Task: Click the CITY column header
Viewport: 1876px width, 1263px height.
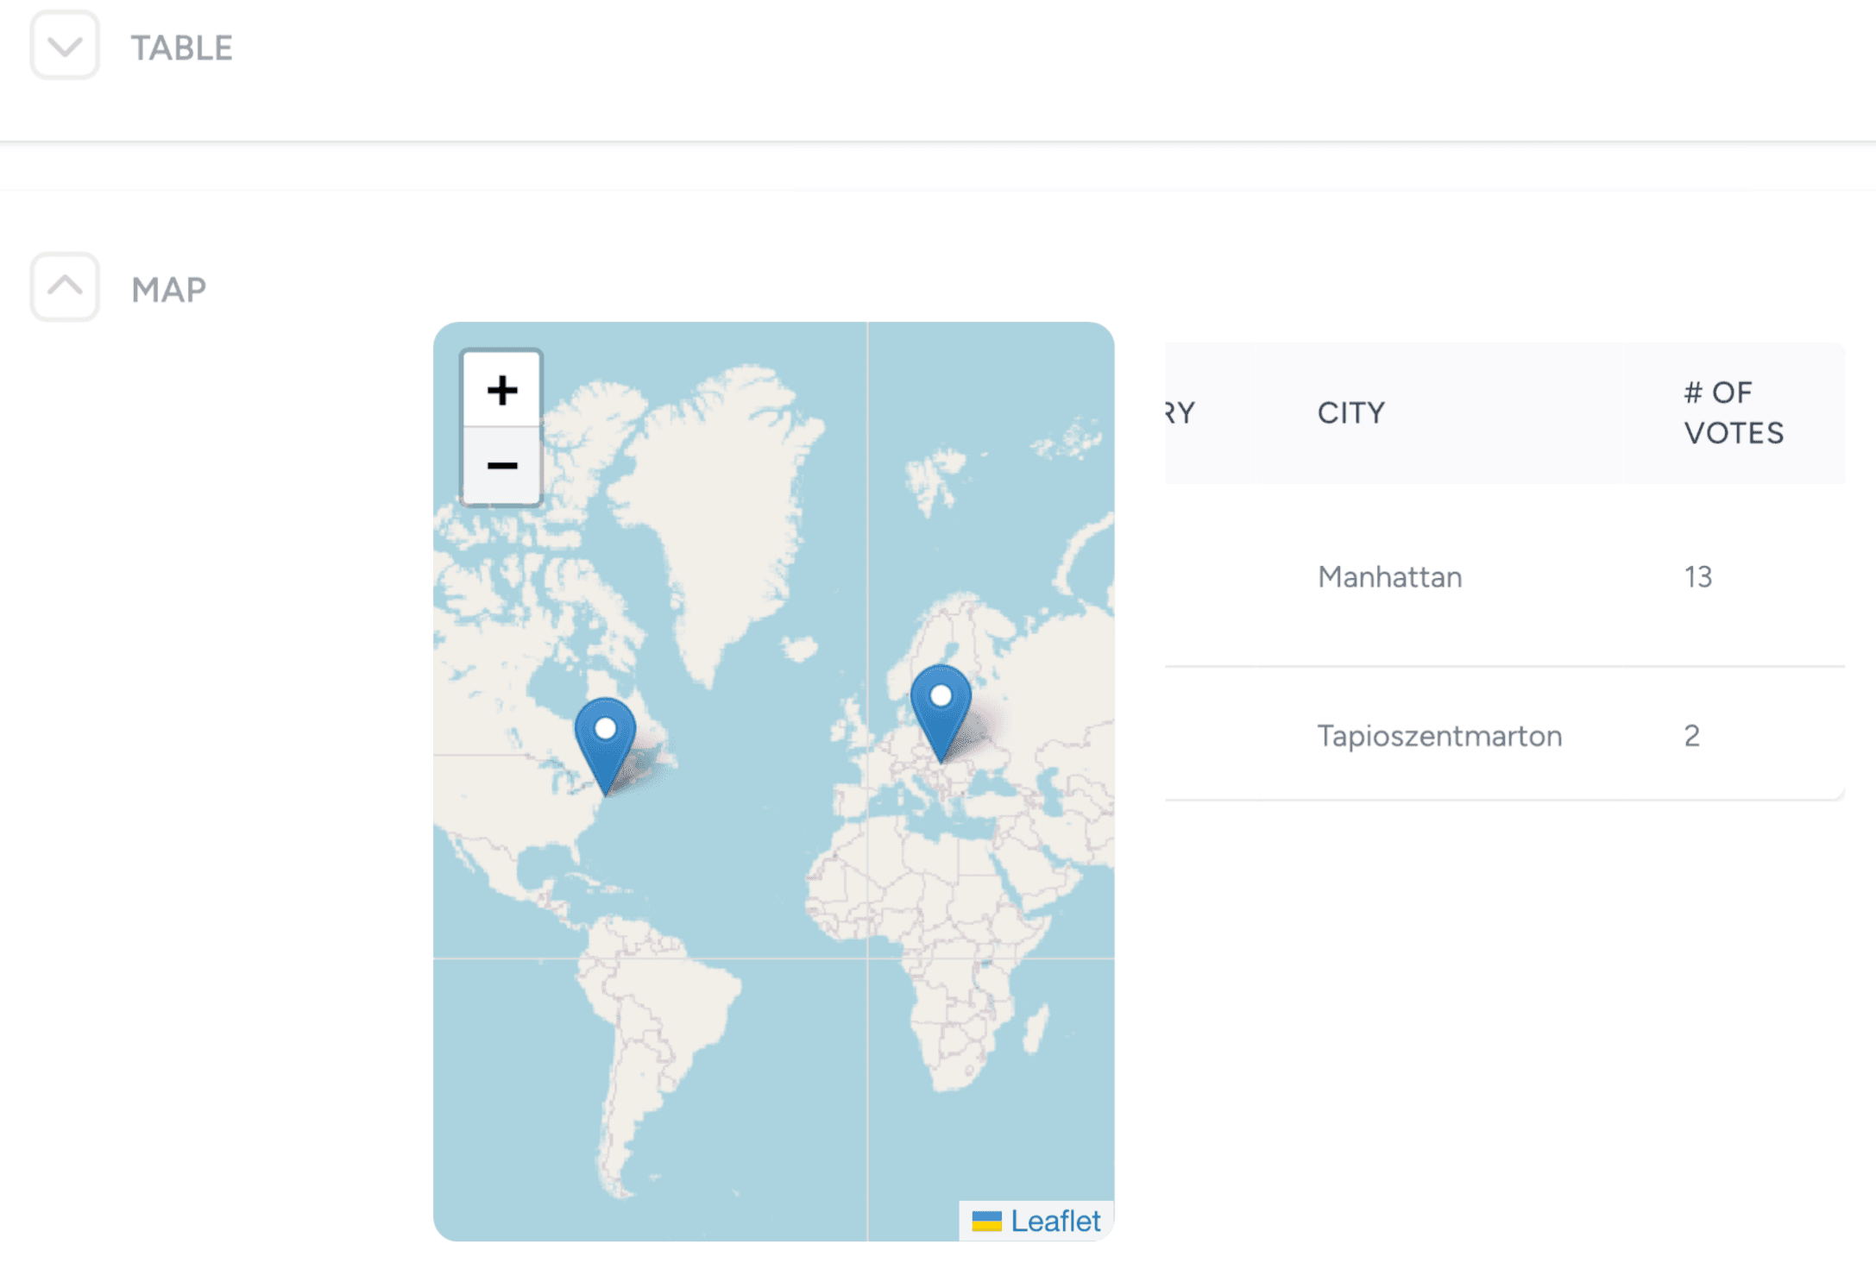Action: [1350, 412]
